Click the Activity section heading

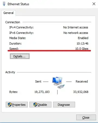point(10,72)
